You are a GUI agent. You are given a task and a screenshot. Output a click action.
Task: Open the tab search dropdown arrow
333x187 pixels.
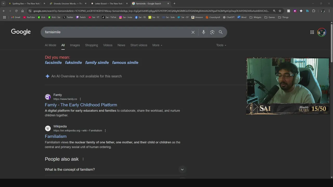(3, 4)
